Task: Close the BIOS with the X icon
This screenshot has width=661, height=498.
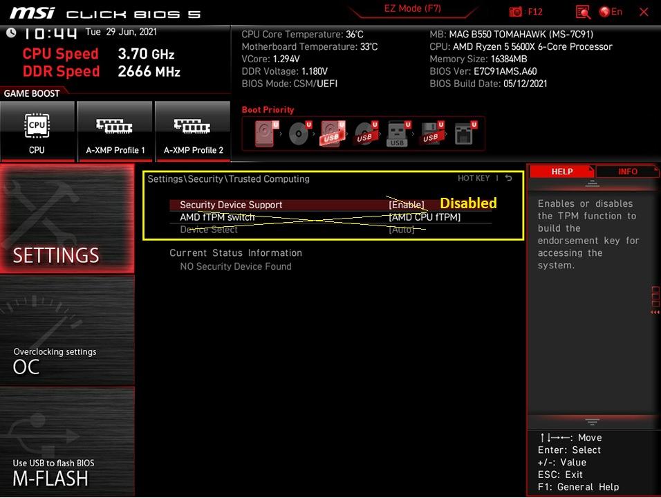Action: (x=644, y=12)
